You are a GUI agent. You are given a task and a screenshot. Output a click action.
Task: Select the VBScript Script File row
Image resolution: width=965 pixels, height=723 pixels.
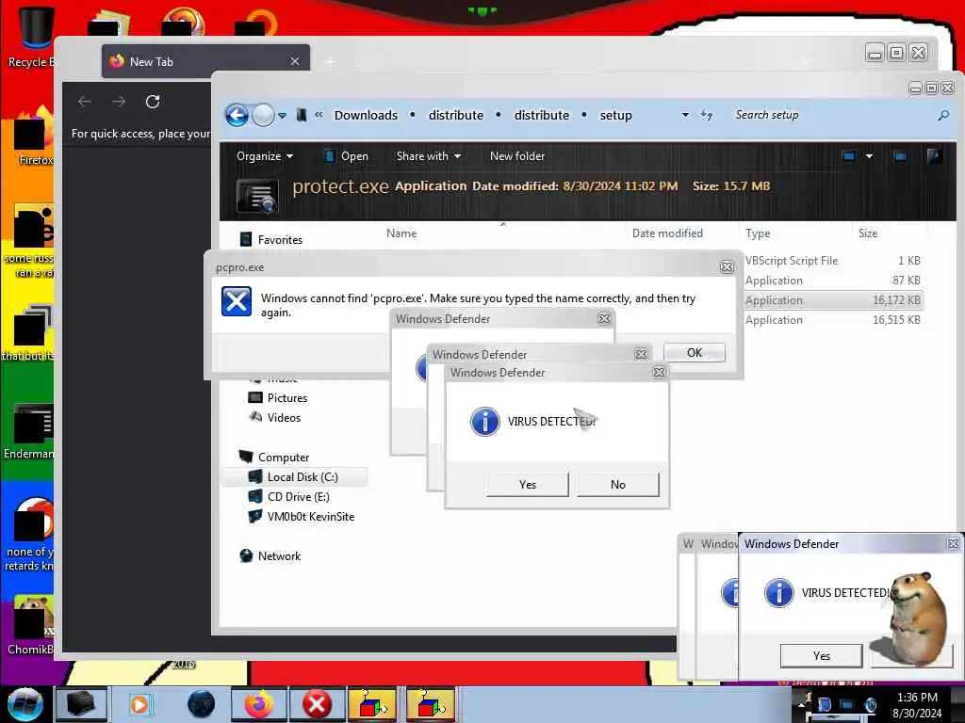[x=833, y=261]
